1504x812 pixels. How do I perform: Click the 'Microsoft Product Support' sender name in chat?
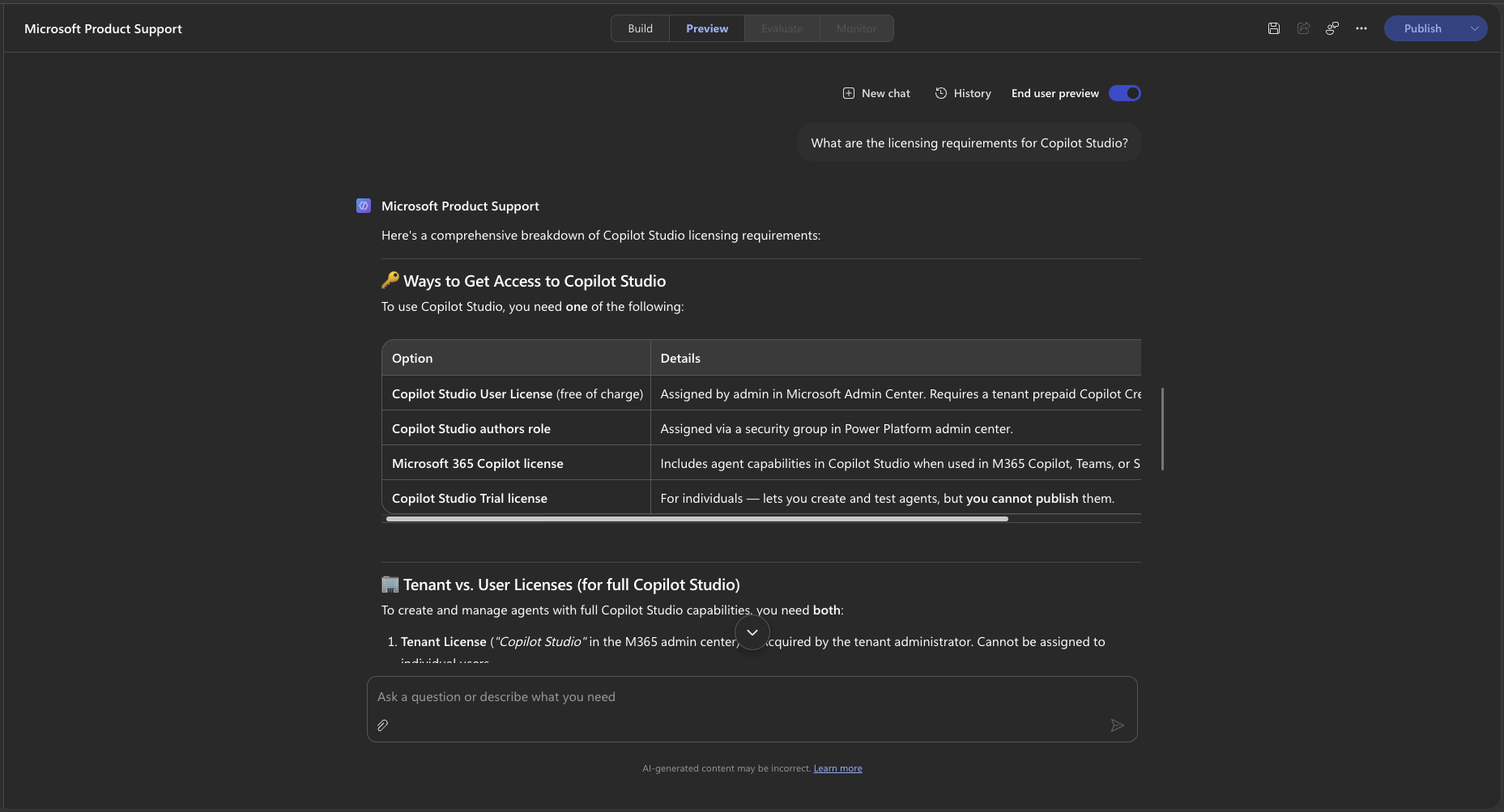coord(460,206)
